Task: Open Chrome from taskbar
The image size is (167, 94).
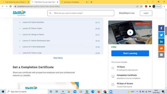Action: [x=105, y=92]
